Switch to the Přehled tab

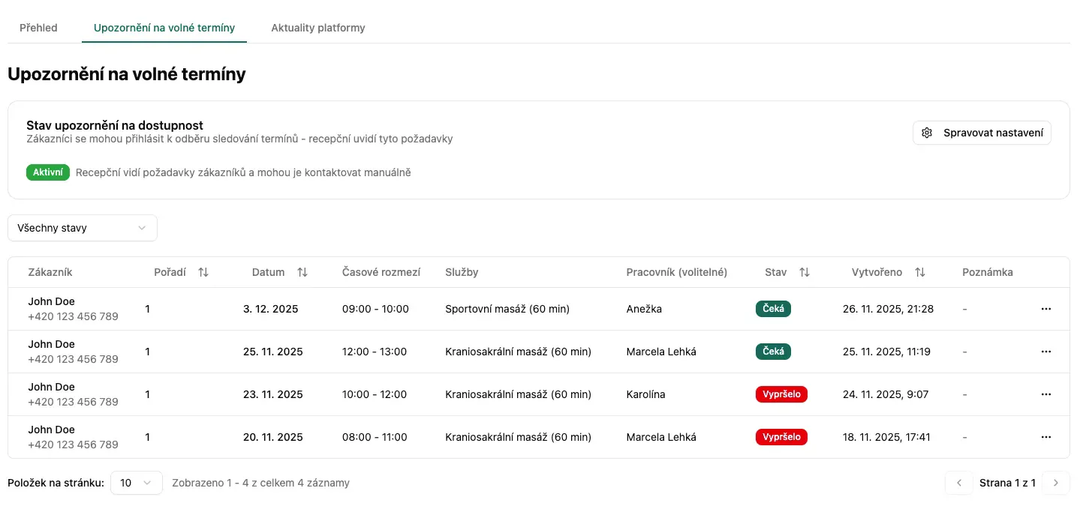coord(38,28)
